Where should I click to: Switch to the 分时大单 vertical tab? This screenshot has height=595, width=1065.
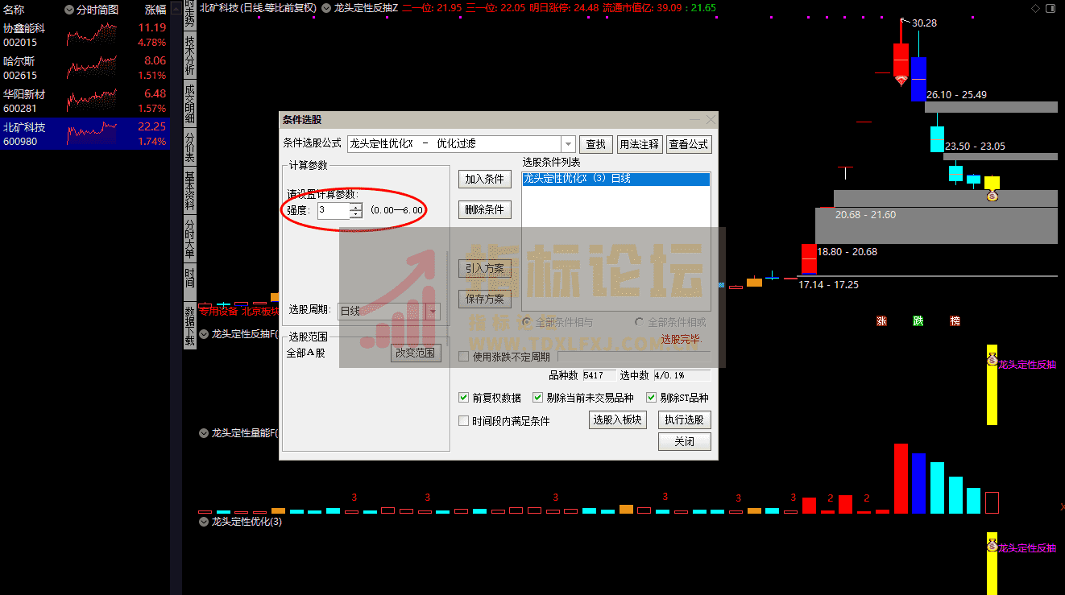click(x=189, y=238)
